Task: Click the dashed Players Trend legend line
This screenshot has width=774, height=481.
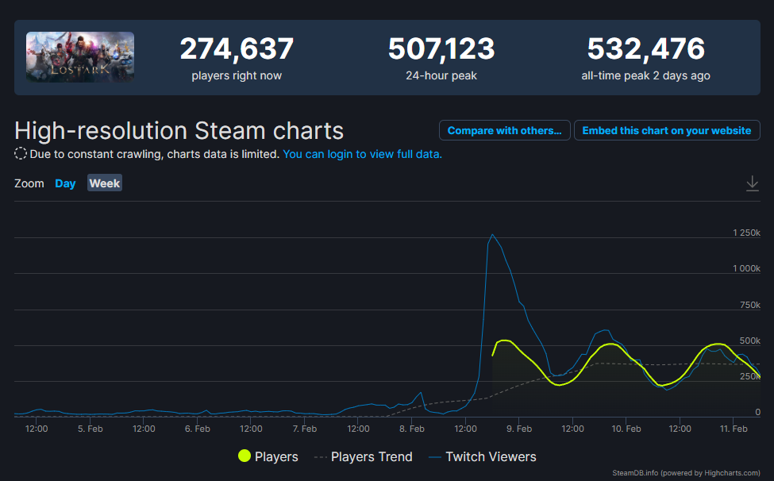Action: coord(321,457)
